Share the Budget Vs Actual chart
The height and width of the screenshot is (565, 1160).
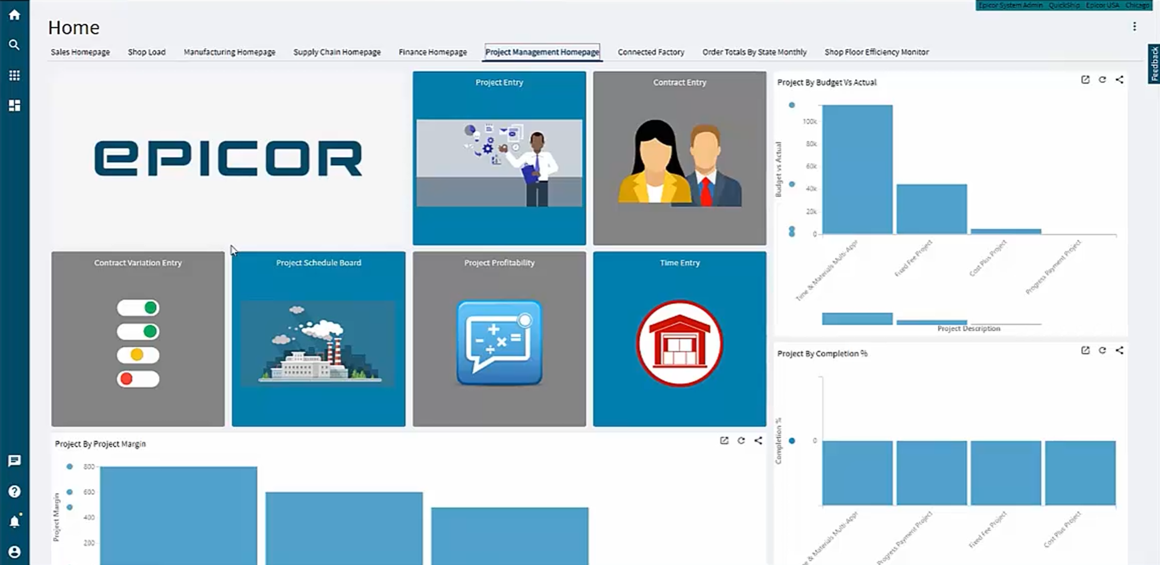coord(1120,80)
